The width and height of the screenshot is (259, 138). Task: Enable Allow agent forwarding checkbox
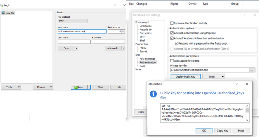tap(172, 61)
